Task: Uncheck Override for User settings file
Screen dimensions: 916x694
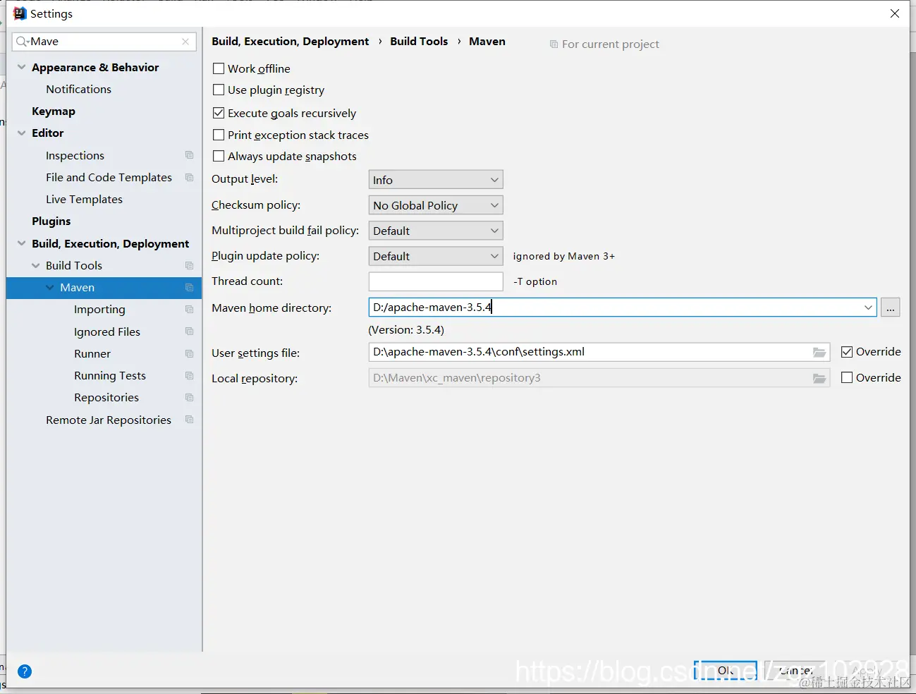Action: (847, 352)
